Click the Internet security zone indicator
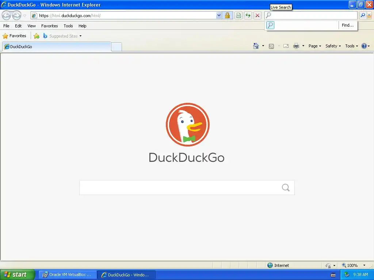 click(x=278, y=265)
